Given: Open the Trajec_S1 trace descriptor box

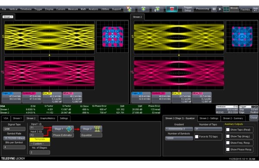Looking at the screenshot, I should [12, 97].
